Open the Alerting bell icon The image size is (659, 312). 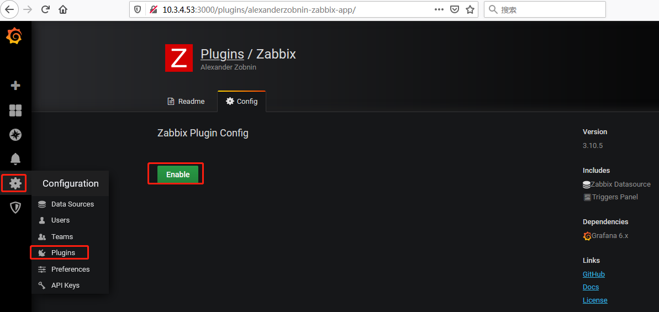coord(15,158)
